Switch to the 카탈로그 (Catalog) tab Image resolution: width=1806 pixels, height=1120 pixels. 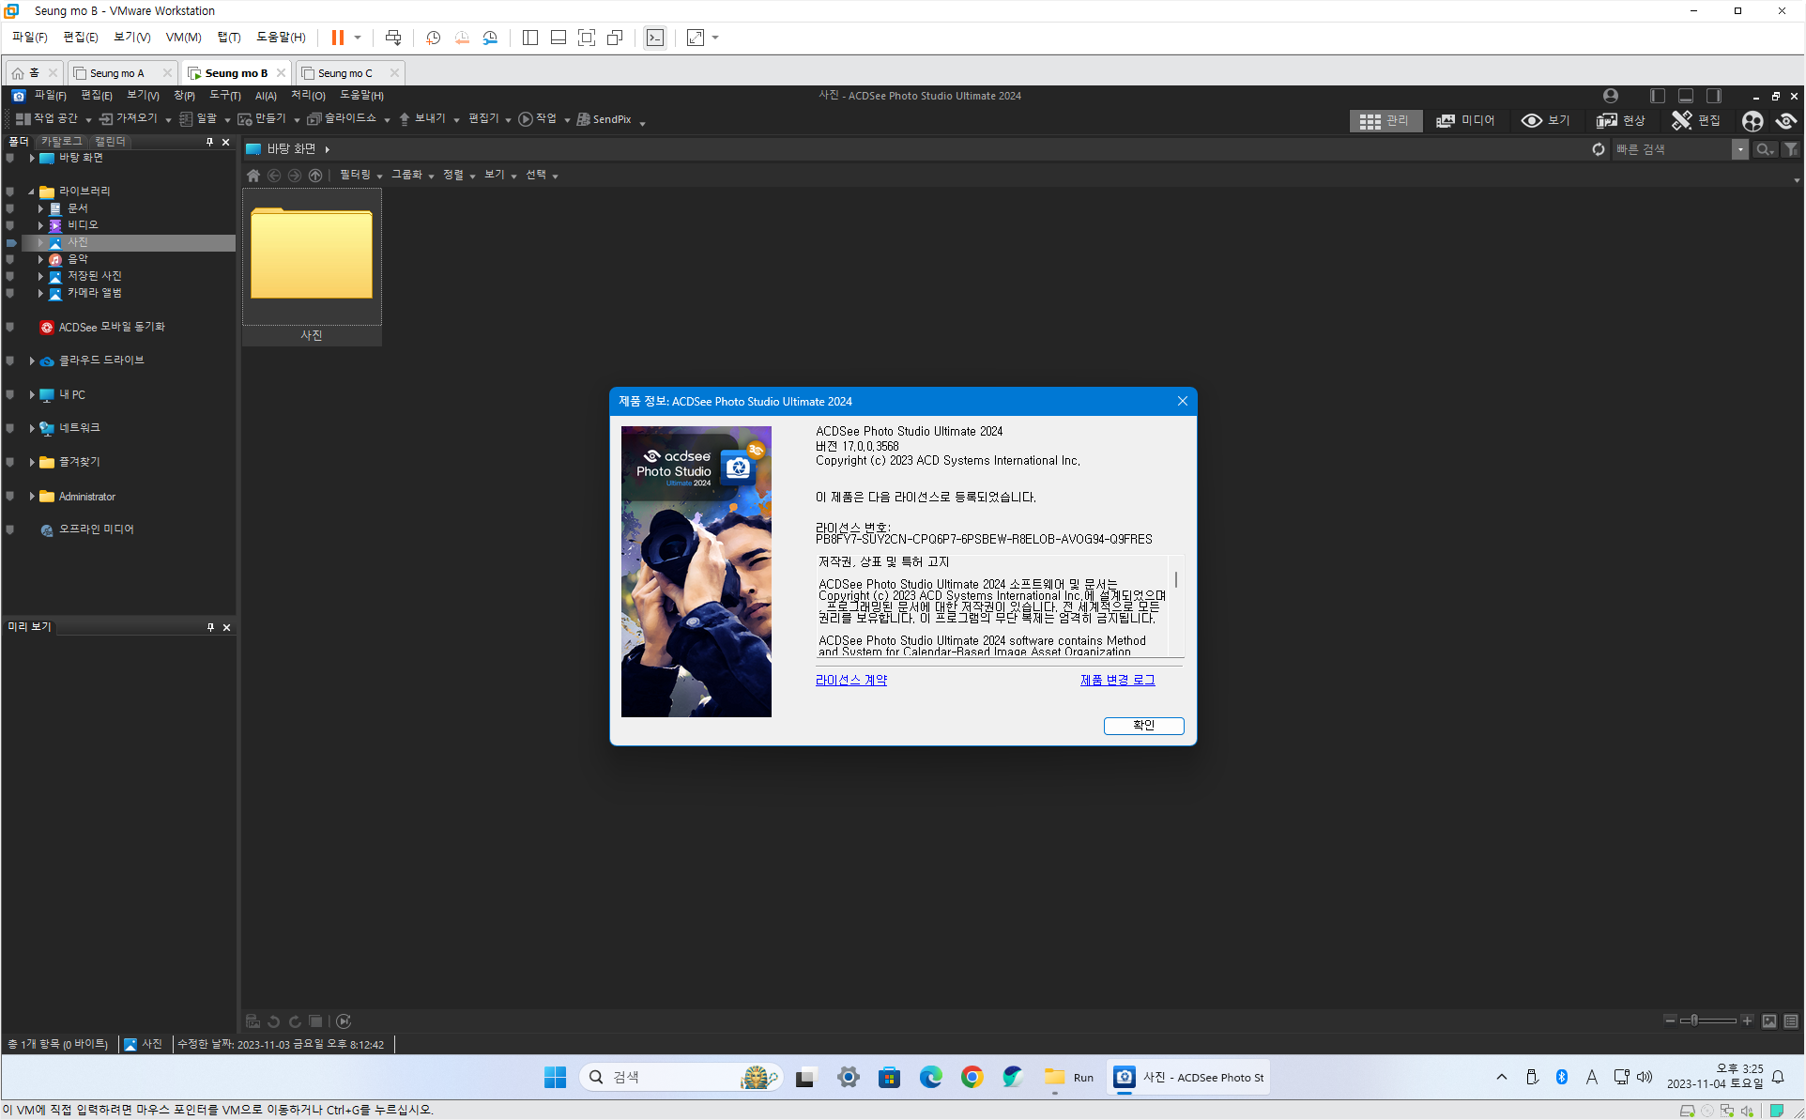(x=62, y=142)
